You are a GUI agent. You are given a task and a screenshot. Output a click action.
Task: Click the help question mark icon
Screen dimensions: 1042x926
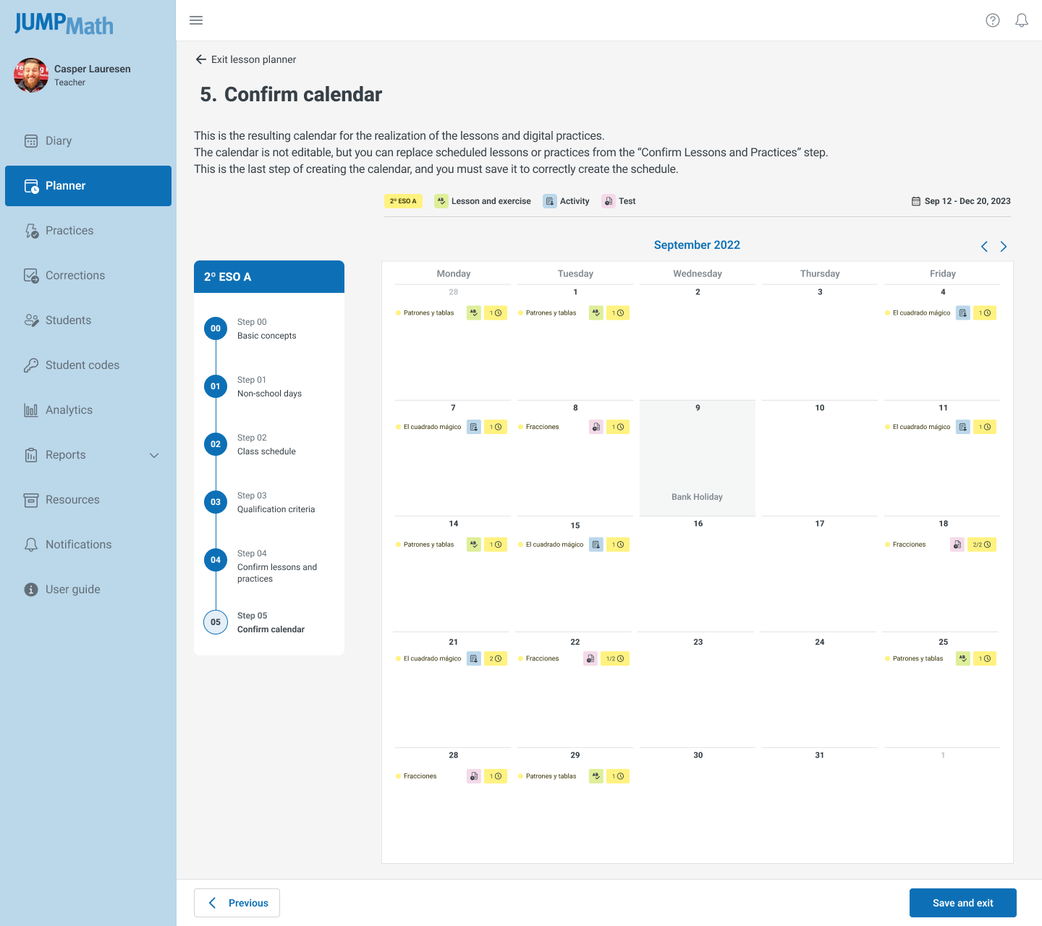tap(993, 20)
